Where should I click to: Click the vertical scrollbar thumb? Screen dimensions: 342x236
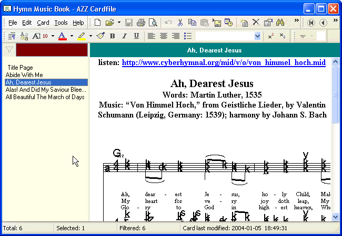335,95
